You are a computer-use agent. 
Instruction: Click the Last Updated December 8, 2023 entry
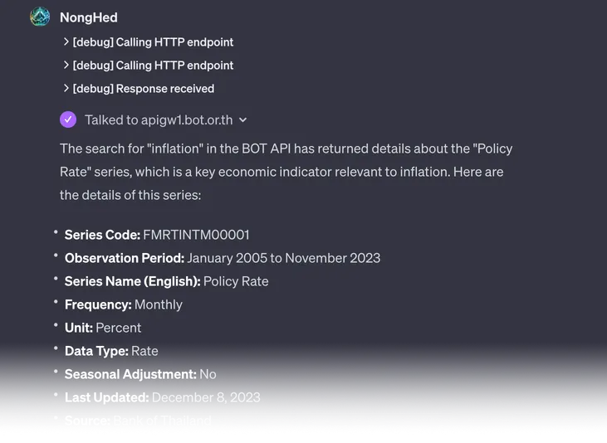162,397
